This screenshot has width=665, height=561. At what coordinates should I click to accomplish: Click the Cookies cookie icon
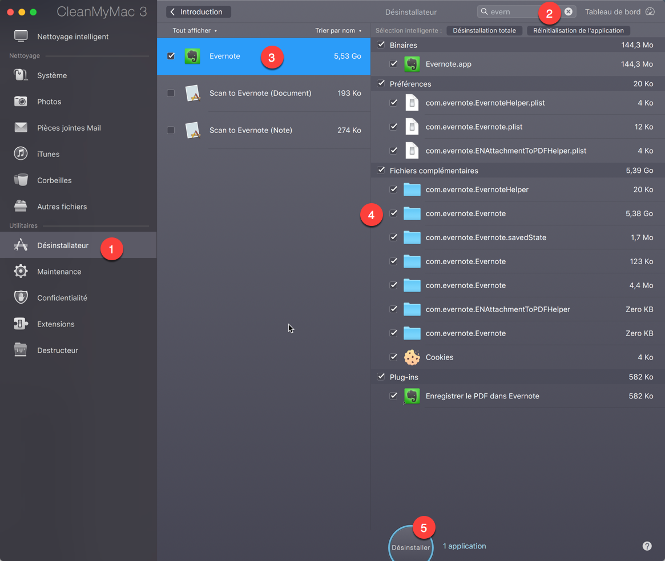(x=412, y=357)
